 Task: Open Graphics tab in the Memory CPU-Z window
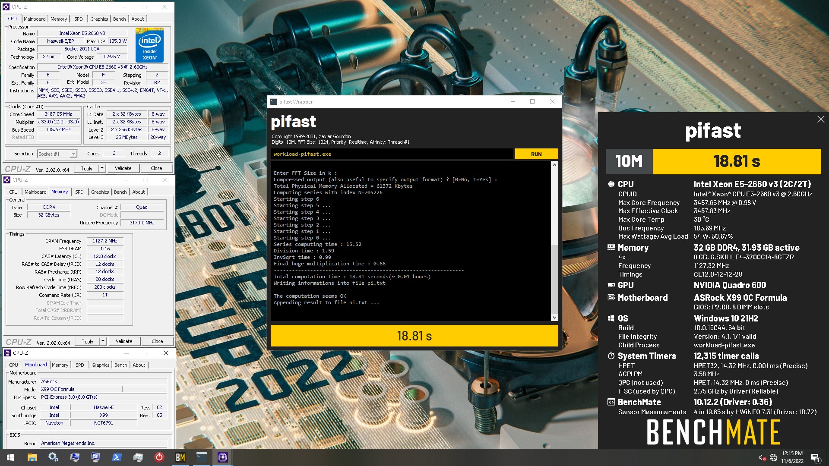[100, 192]
